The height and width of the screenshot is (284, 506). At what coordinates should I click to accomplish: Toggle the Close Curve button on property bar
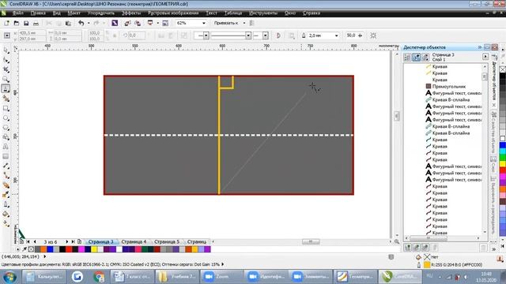pyautogui.click(x=278, y=35)
